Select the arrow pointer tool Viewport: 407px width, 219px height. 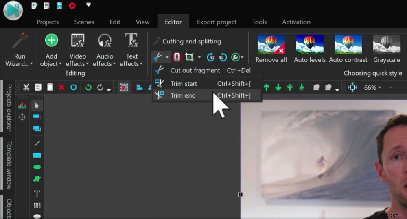37,106
